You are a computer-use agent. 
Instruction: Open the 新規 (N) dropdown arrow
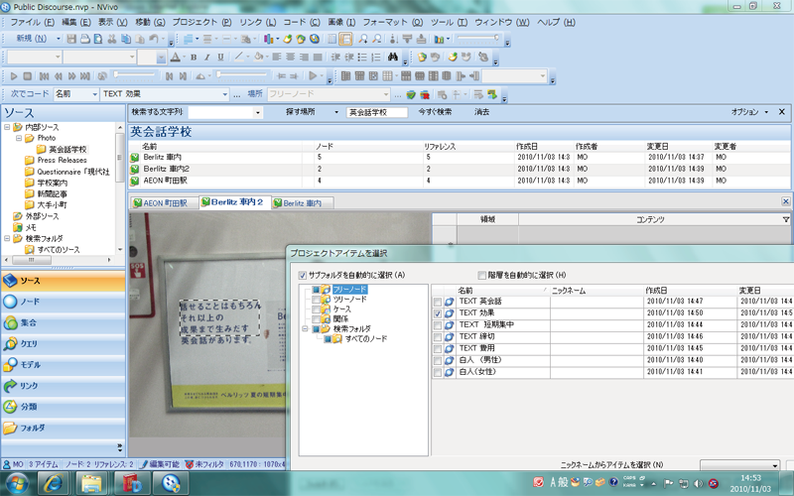coord(59,39)
